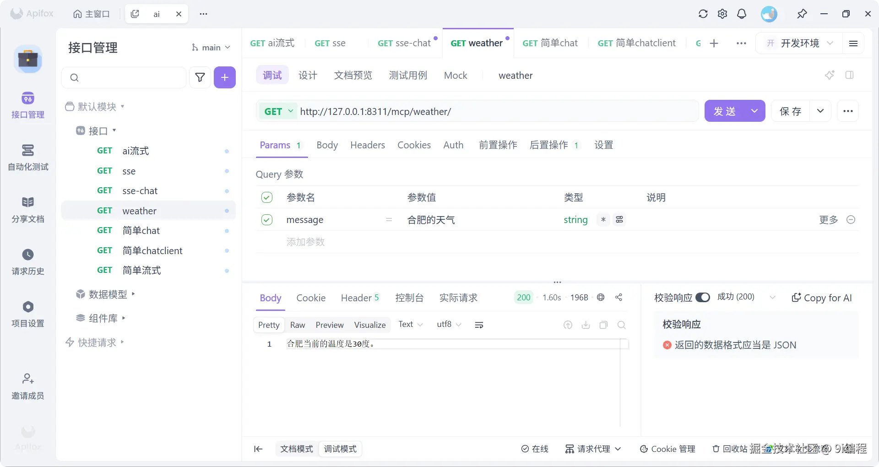Toggle the 校验响应 switch
879x467 pixels.
(x=703, y=298)
